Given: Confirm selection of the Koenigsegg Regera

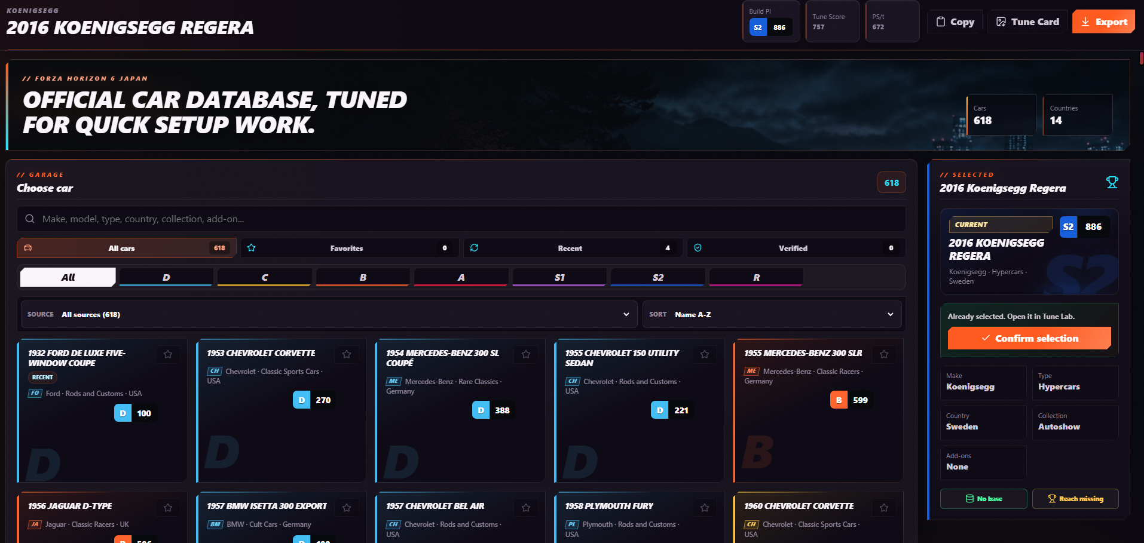Looking at the screenshot, I should click(1029, 338).
